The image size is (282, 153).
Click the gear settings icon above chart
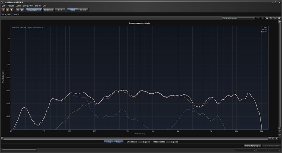click(279, 18)
